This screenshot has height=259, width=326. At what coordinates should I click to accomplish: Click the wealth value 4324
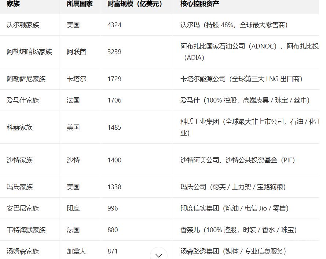(x=114, y=25)
